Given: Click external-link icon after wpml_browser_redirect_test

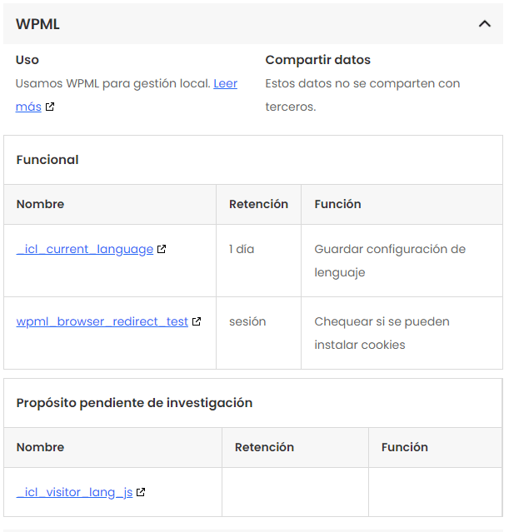Looking at the screenshot, I should point(197,321).
